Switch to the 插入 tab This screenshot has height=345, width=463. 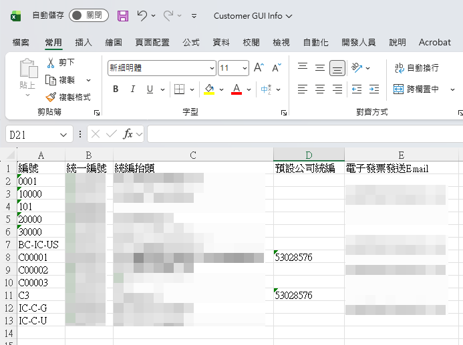(x=84, y=43)
